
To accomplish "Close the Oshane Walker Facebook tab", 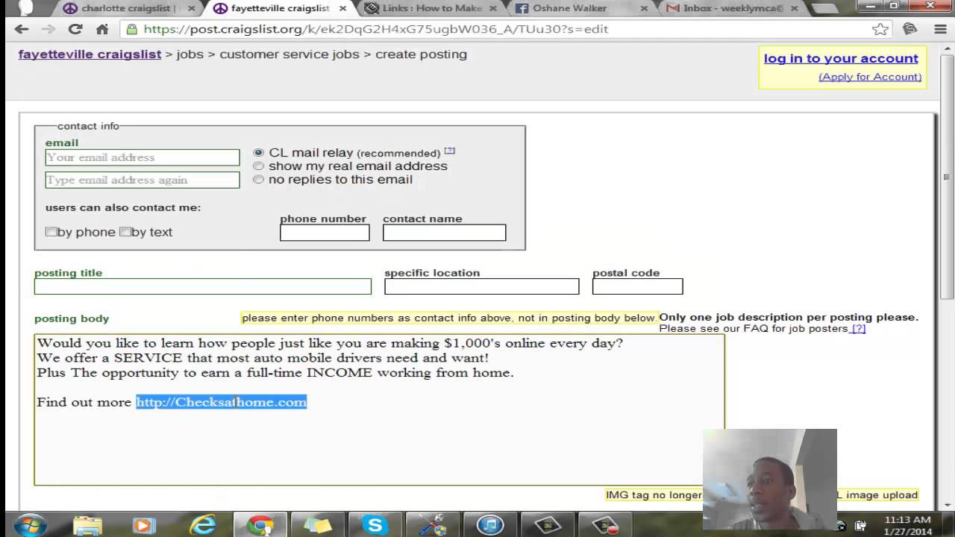I will (x=643, y=8).
